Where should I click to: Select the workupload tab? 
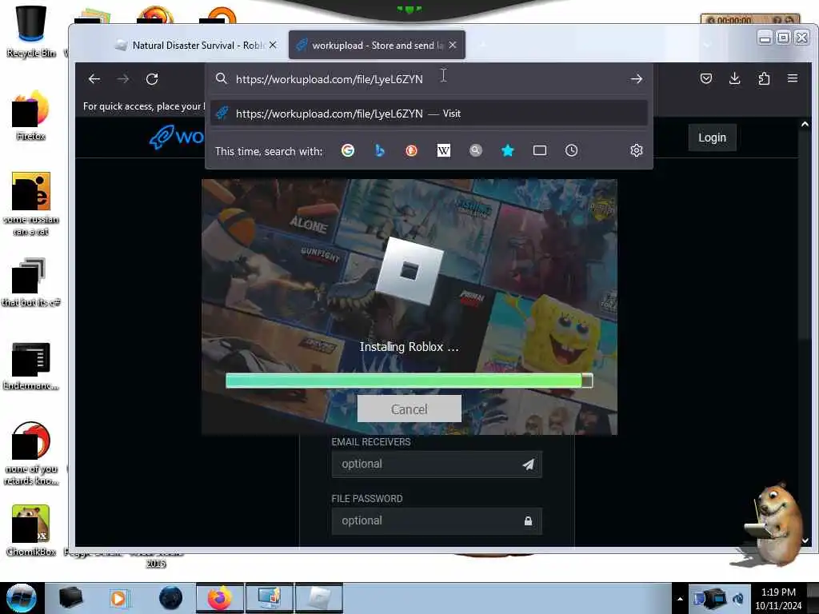pyautogui.click(x=377, y=46)
